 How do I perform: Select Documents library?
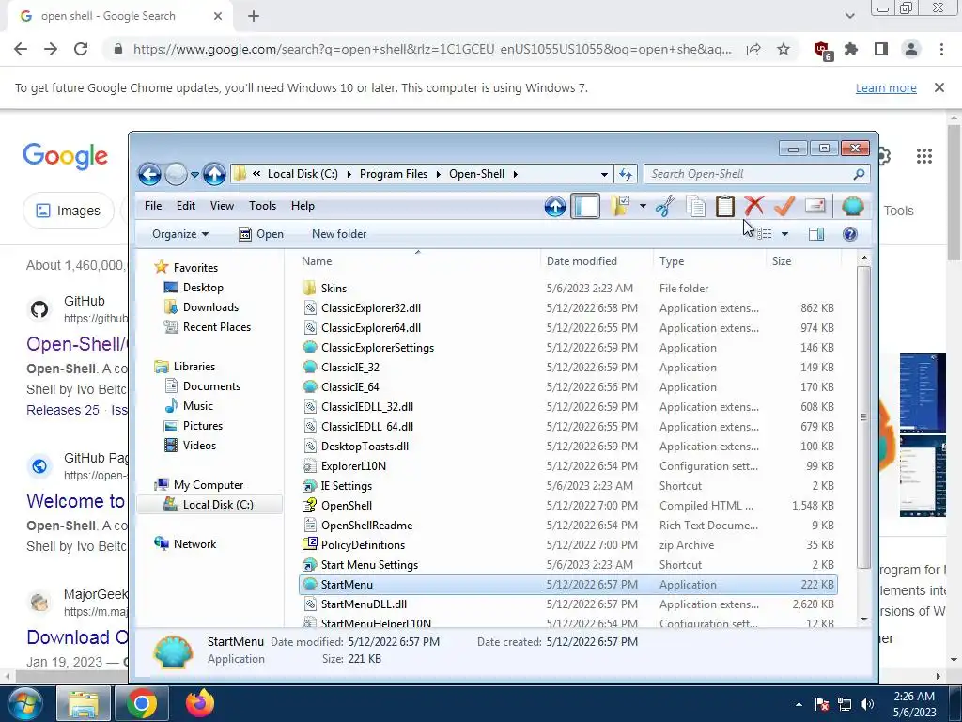(x=211, y=386)
